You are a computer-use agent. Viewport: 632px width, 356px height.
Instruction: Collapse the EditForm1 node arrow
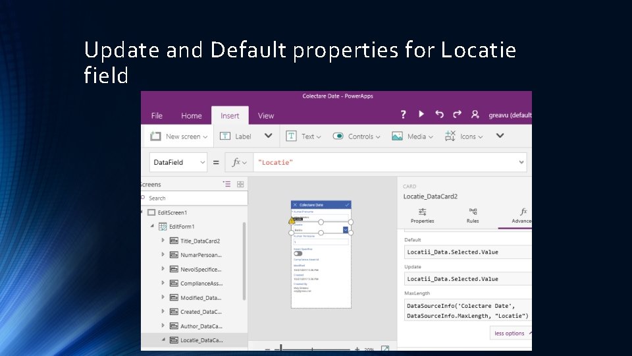tap(152, 226)
